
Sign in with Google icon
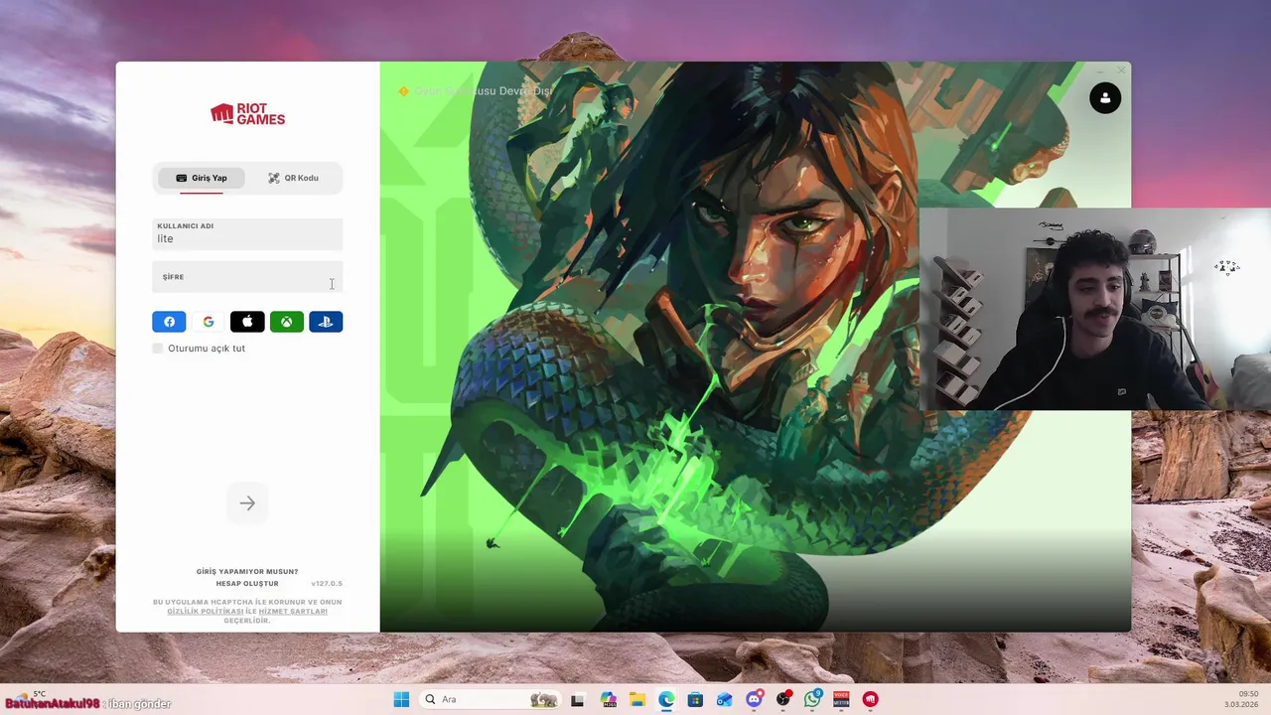click(x=209, y=322)
